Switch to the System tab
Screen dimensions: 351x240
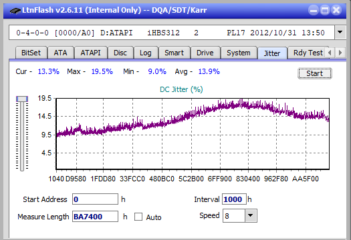click(239, 53)
